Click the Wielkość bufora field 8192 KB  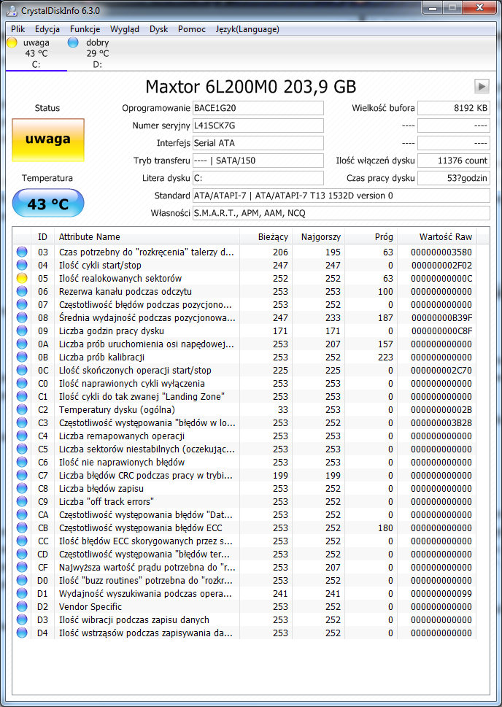pos(454,108)
